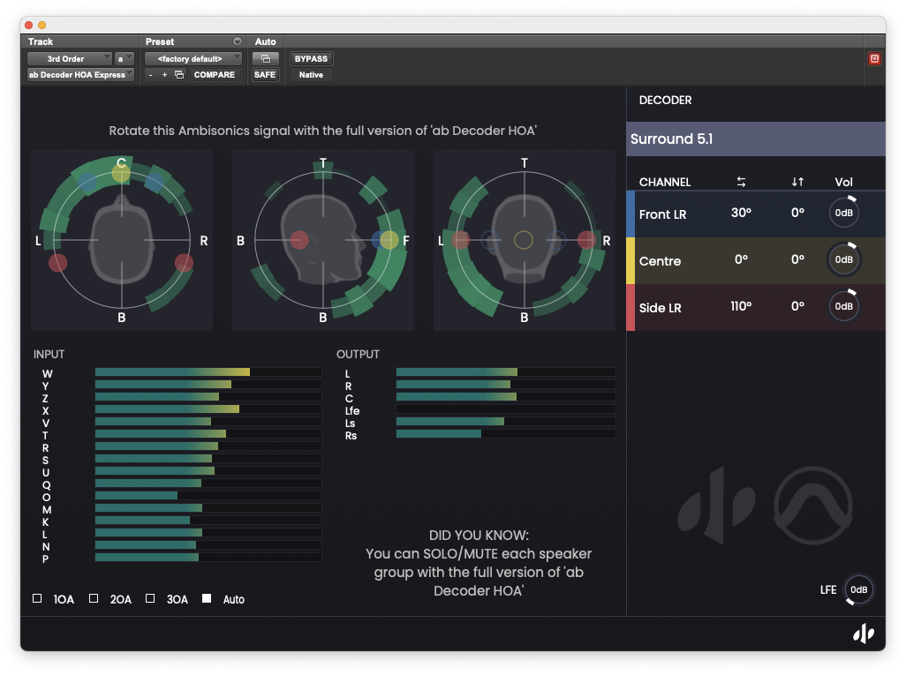Click the Centre 0° azimuth value
Screen dimensions: 906x675
(741, 259)
